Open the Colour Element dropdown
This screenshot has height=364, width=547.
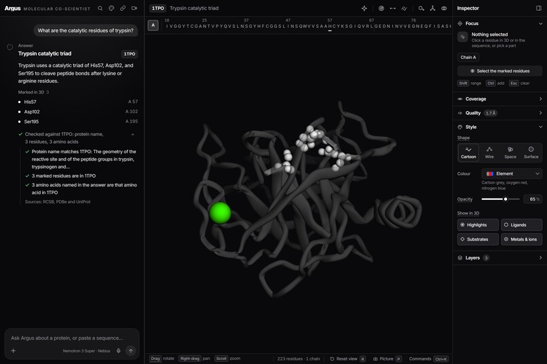pyautogui.click(x=512, y=174)
